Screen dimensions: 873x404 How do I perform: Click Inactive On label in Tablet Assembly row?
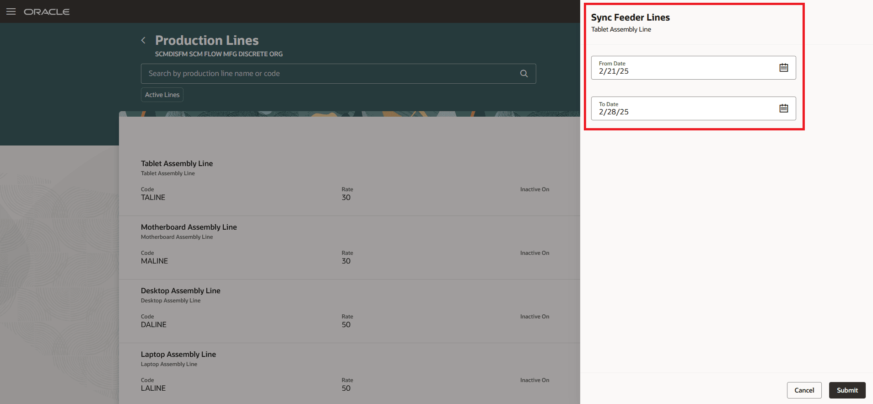coord(534,189)
